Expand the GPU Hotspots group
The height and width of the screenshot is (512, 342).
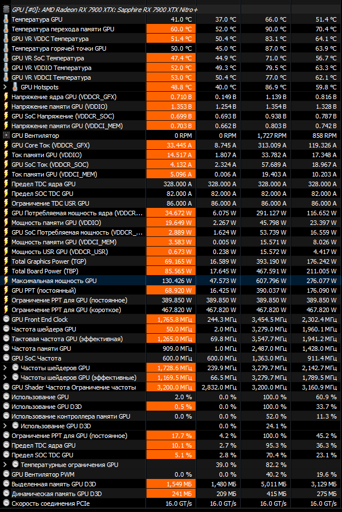click(5, 87)
